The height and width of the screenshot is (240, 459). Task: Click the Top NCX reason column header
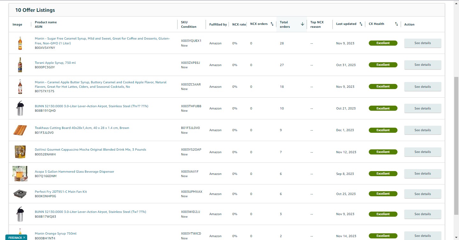click(317, 24)
